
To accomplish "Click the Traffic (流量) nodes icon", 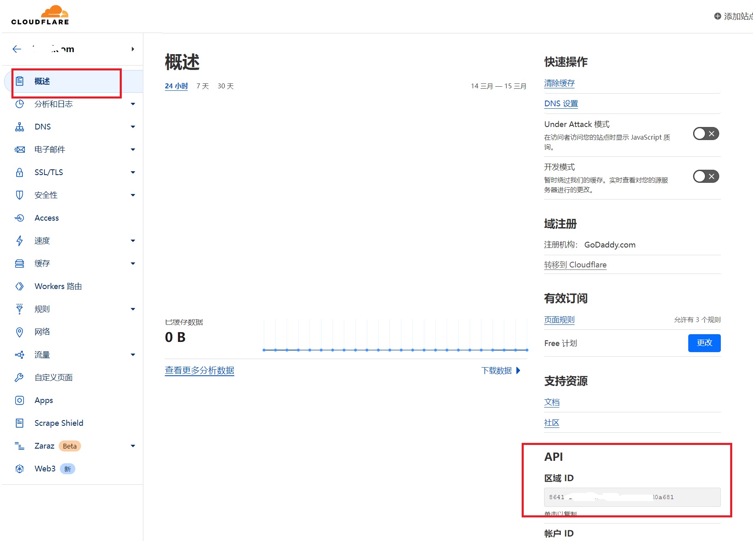I will (20, 355).
